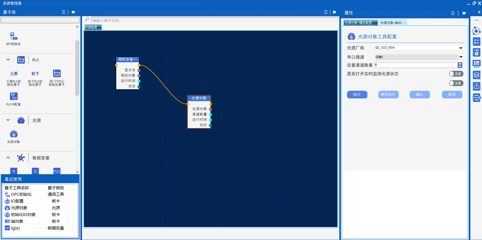
Task: Open the flow list sidebar icon
Action: pos(476,97)
